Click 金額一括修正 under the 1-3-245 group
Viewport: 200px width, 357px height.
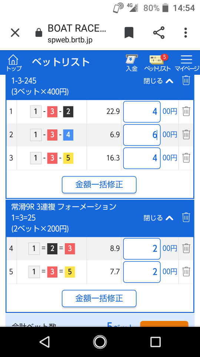[x=99, y=185]
